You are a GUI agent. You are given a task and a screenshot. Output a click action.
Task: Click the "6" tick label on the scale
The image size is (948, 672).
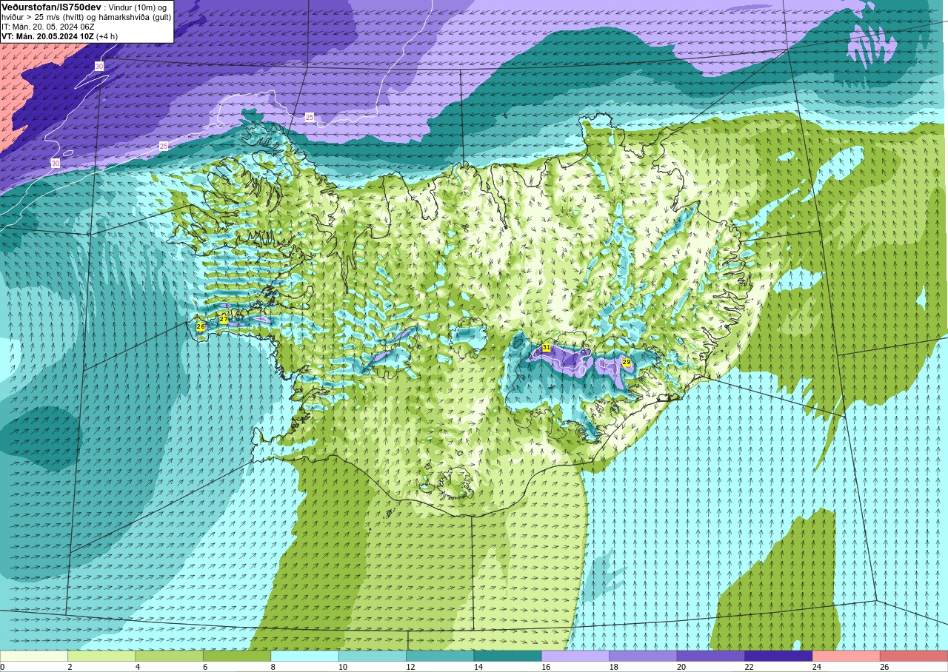205,667
